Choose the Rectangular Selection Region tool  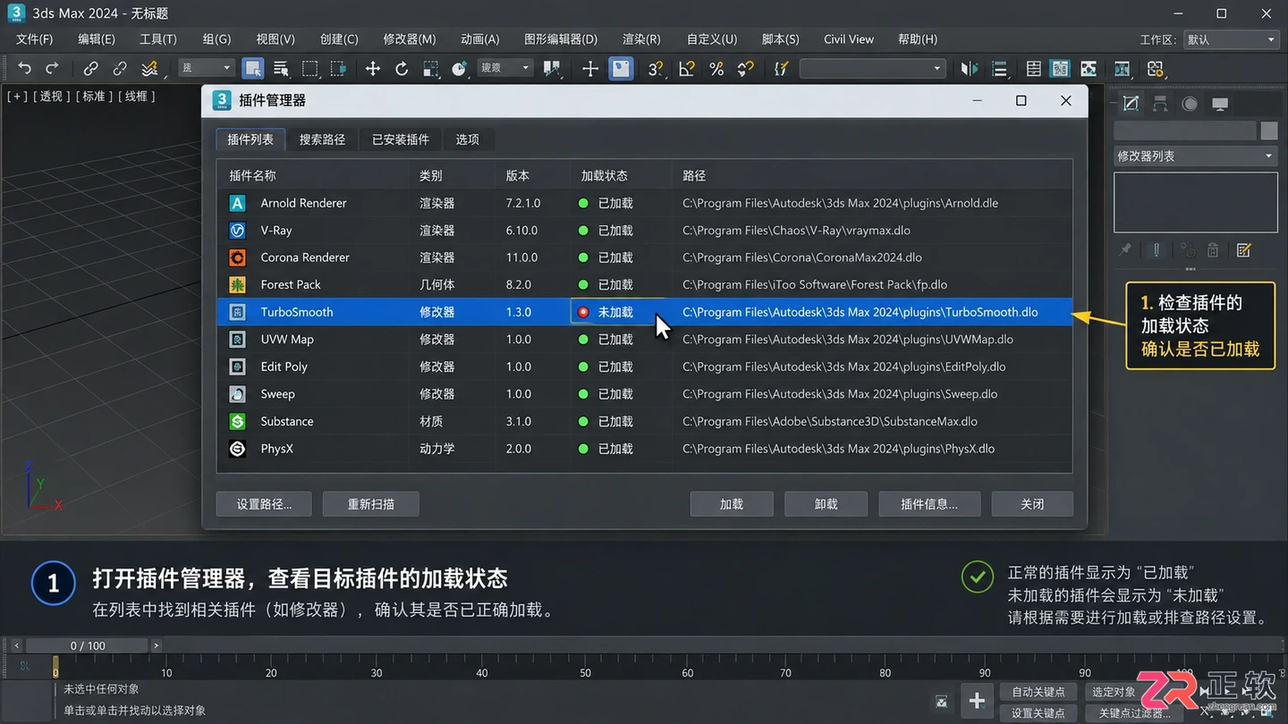[x=309, y=69]
